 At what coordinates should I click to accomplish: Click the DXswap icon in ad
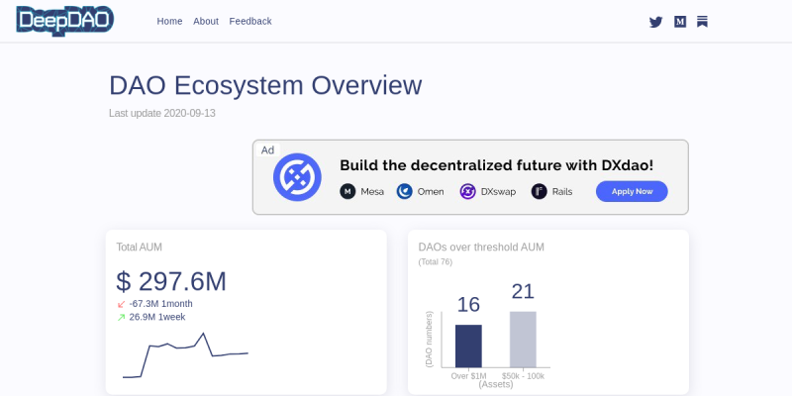[x=468, y=192]
